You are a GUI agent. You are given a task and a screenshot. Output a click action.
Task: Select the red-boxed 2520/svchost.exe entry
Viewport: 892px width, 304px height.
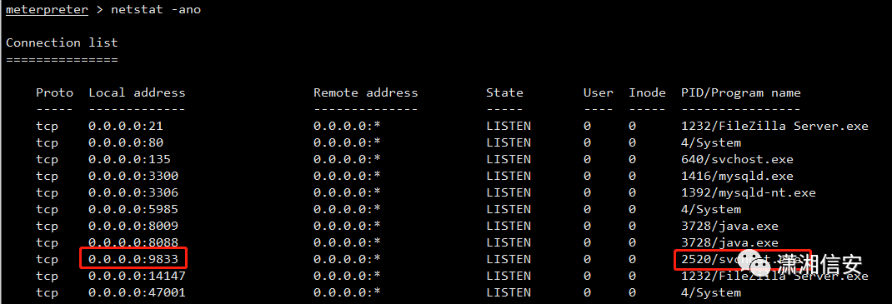(743, 260)
